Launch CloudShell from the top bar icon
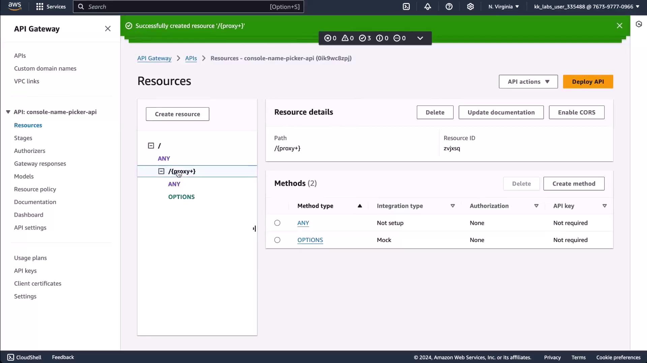This screenshot has height=363, width=647. click(x=406, y=7)
